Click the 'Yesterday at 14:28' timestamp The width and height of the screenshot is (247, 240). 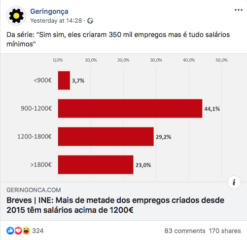coord(56,21)
